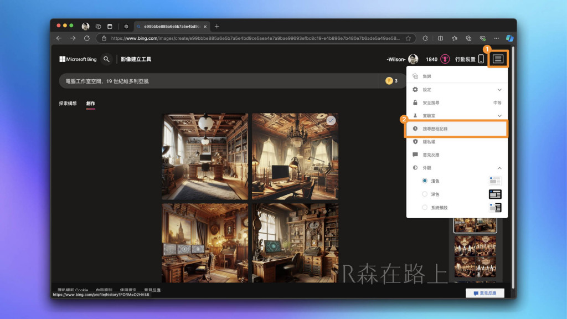Click the system default theme preview thumbnail

[495, 207]
